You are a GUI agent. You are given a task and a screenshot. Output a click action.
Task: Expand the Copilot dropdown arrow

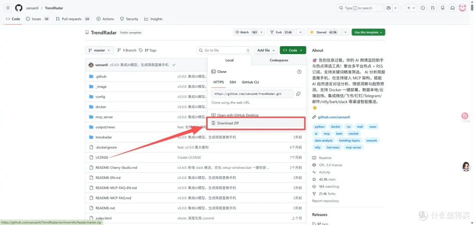point(396,8)
